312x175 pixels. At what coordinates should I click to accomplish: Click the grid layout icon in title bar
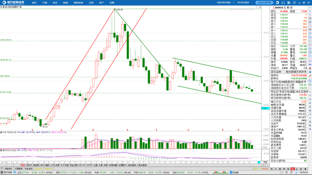click(289, 2)
